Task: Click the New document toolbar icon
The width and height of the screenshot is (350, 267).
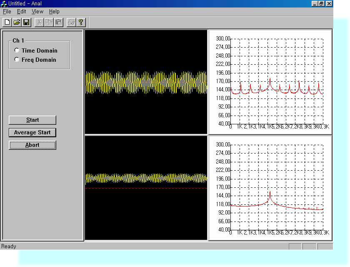Action: coord(7,22)
